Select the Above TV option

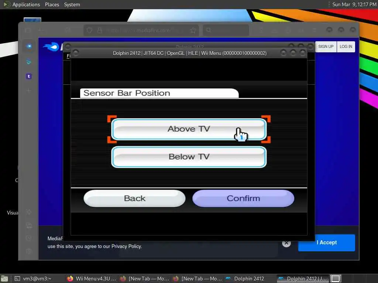pos(189,129)
